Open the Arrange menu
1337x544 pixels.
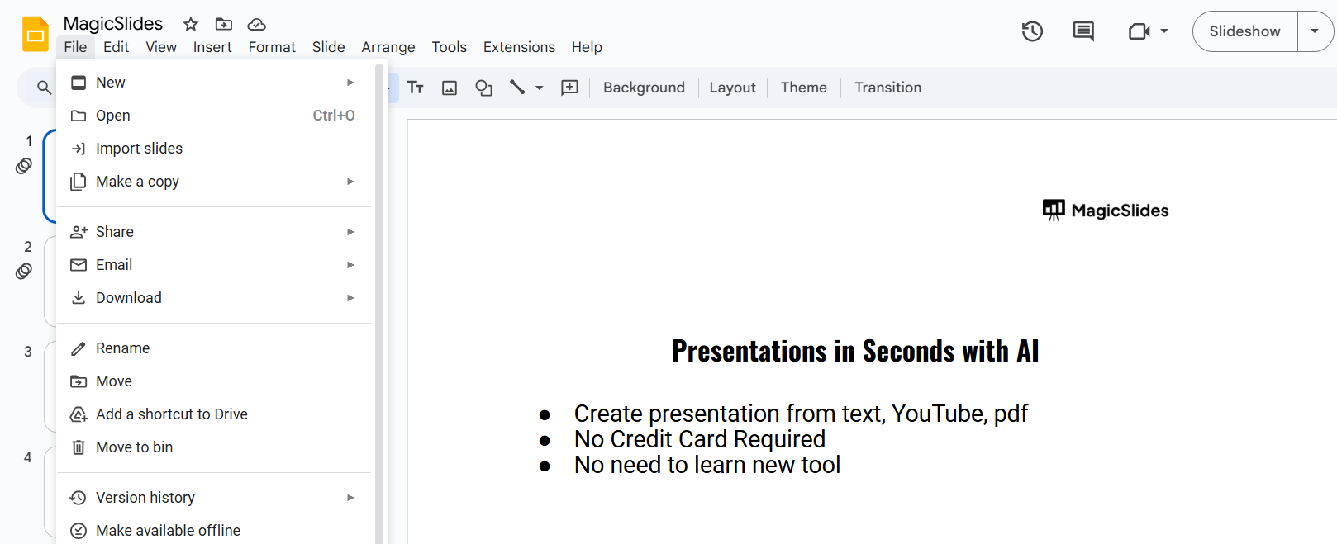coord(388,47)
